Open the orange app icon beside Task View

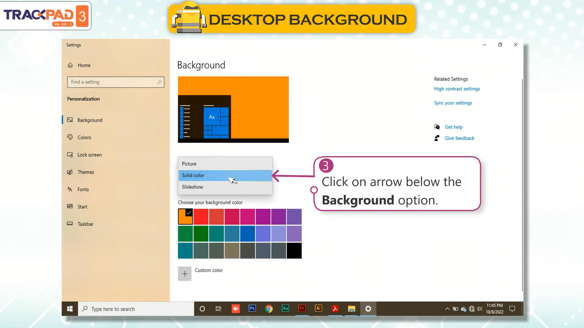pyautogui.click(x=235, y=309)
